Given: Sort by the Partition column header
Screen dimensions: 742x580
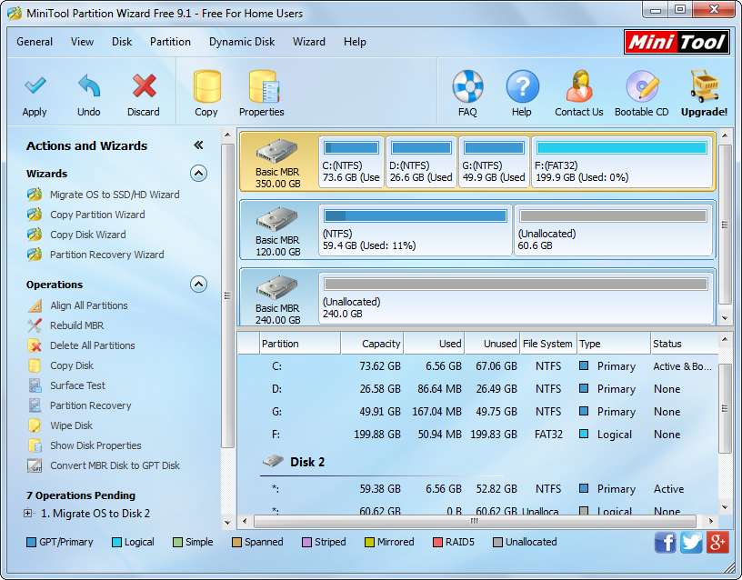Looking at the screenshot, I should pos(300,344).
